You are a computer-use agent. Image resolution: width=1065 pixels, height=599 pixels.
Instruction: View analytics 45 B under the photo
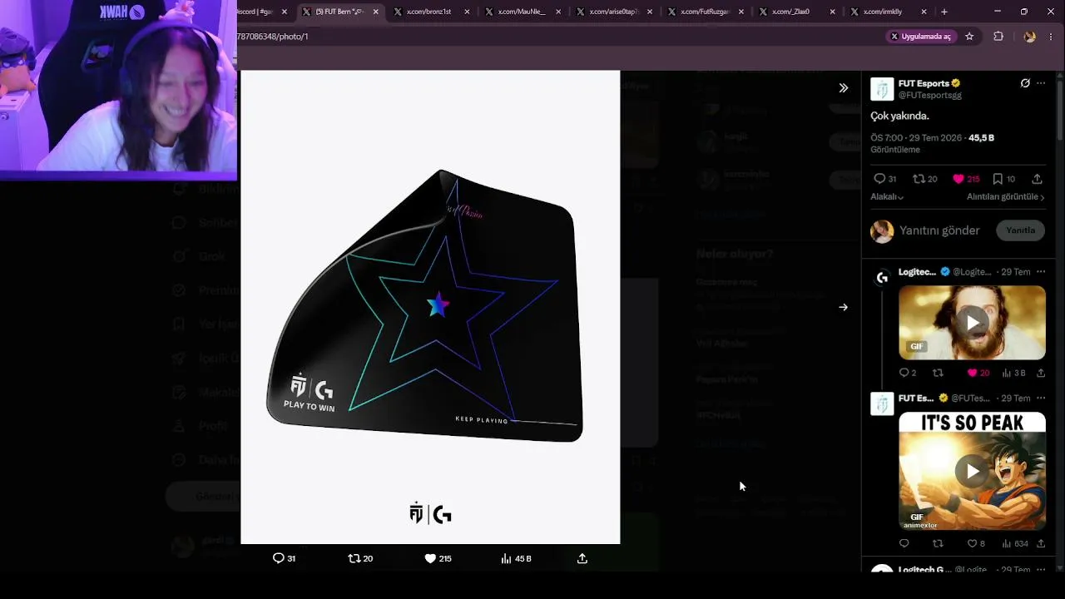click(x=516, y=558)
